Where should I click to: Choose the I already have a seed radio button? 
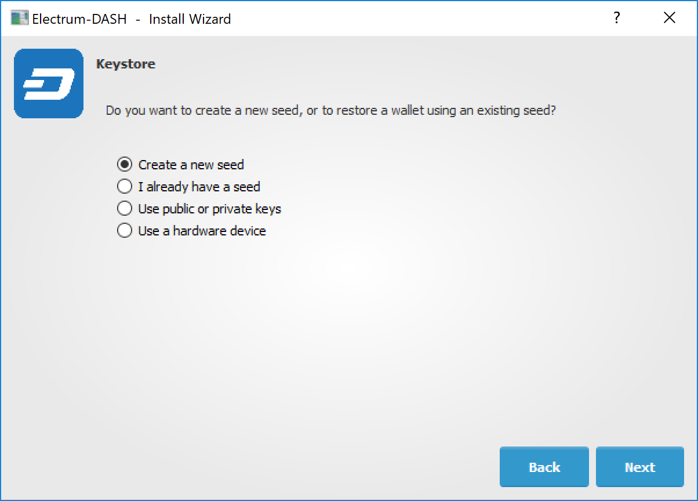pyautogui.click(x=125, y=187)
